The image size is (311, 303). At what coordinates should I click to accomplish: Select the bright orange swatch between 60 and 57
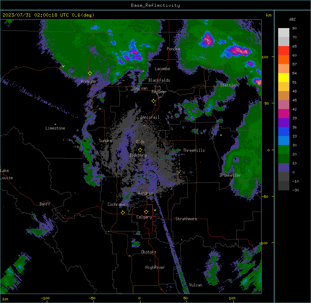coord(284,59)
